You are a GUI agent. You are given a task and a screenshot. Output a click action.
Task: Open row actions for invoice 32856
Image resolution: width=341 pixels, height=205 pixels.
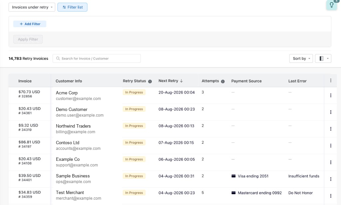point(331,95)
